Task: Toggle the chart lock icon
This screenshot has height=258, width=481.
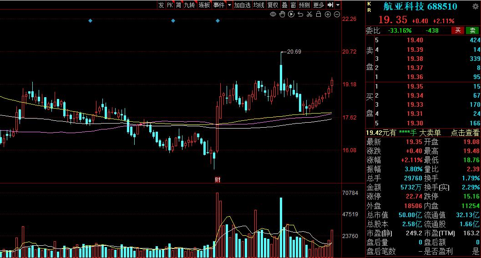Action: [319, 15]
